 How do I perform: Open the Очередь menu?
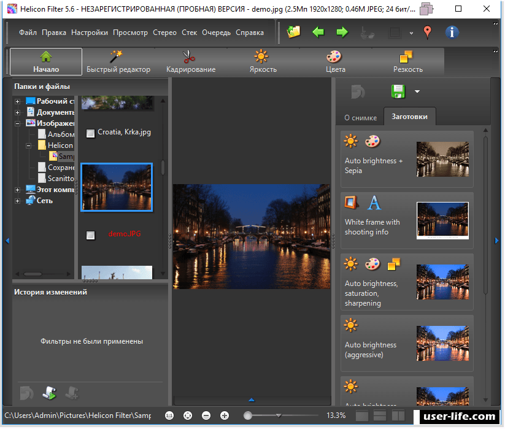point(216,33)
